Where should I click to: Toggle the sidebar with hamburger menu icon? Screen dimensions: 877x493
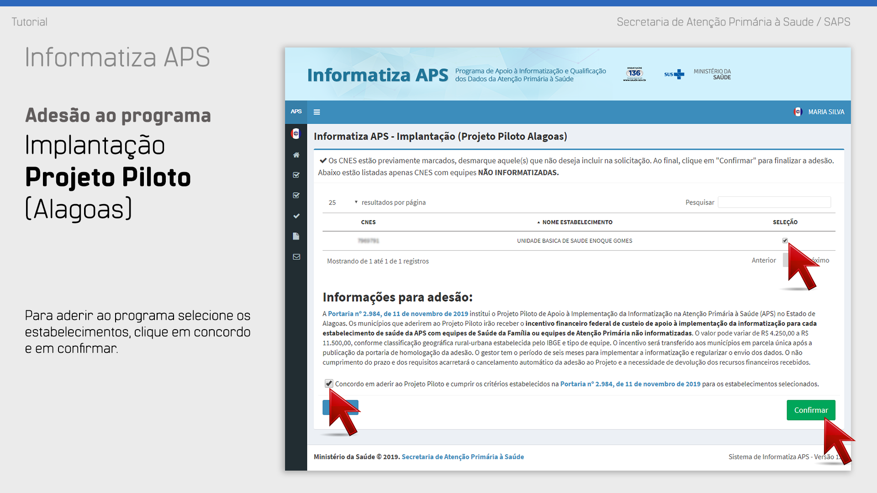point(317,112)
